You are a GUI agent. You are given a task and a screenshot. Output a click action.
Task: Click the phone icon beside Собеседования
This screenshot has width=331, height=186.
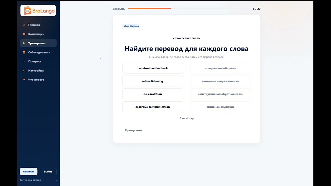point(24,52)
